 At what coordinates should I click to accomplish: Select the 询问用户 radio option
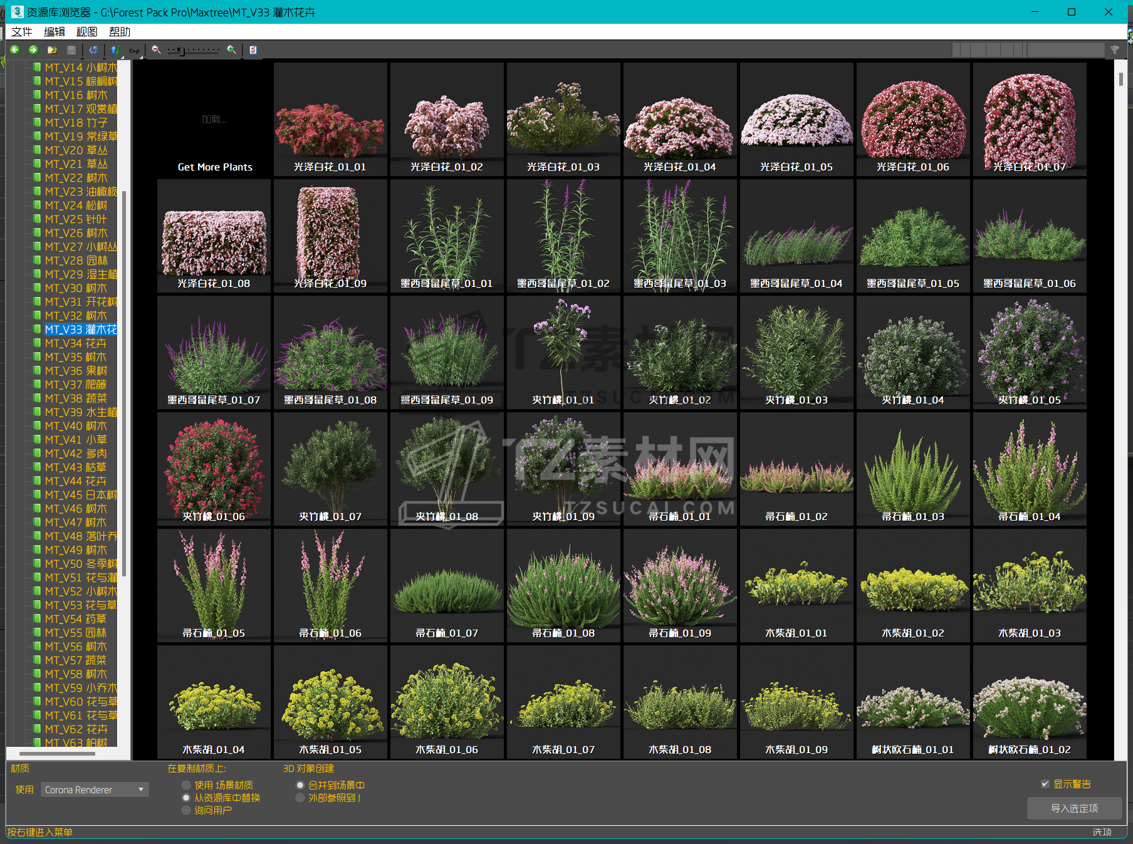pos(186,810)
